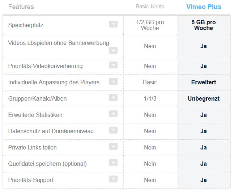
Task: Click plus icon beside Prioritäts-Videokonvertierung
Action: (113, 65)
